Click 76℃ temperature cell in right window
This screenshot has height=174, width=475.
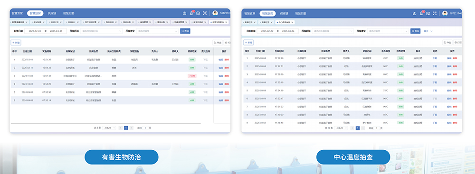coord(385,58)
